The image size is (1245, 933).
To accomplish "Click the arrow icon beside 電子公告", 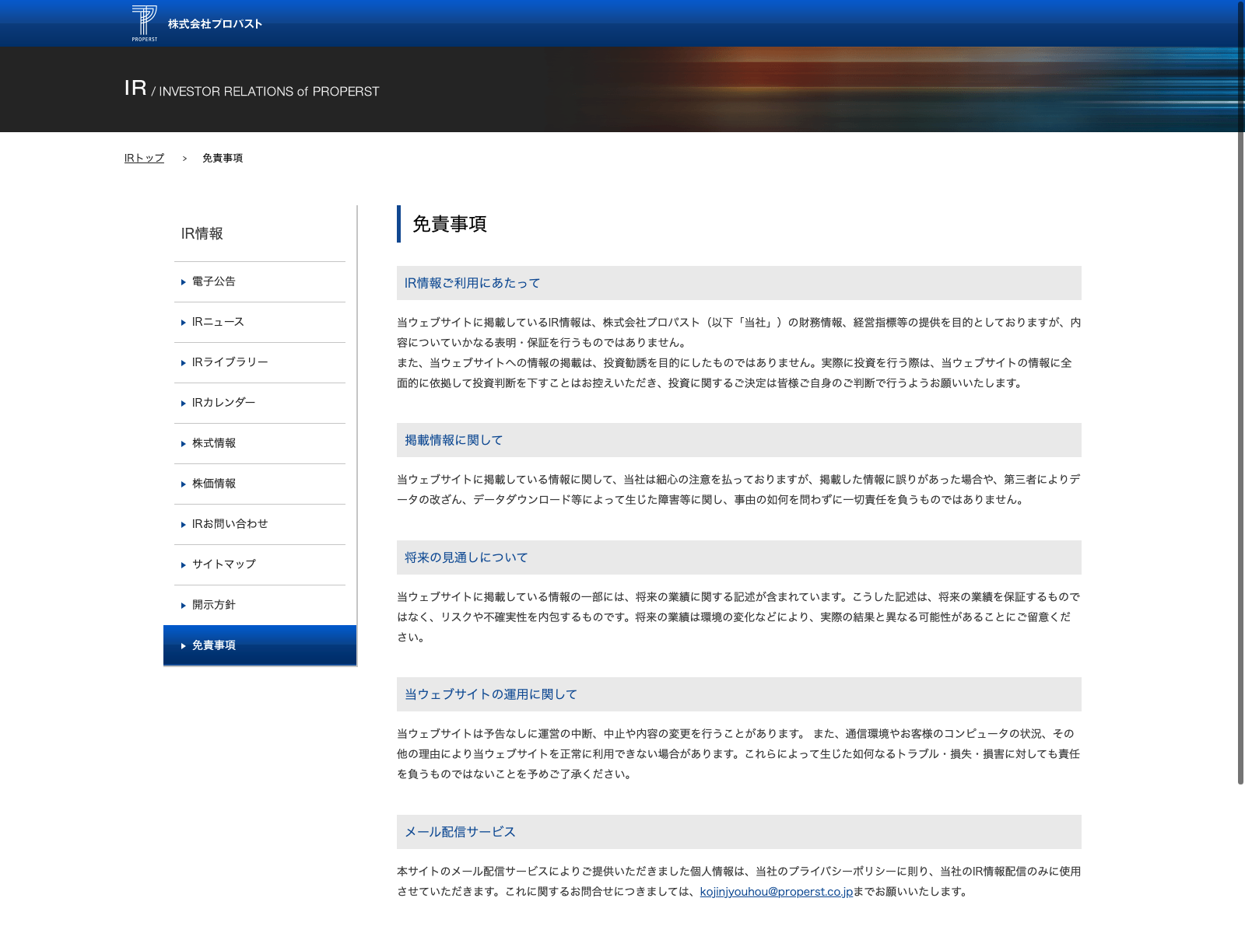I will pyautogui.click(x=184, y=282).
